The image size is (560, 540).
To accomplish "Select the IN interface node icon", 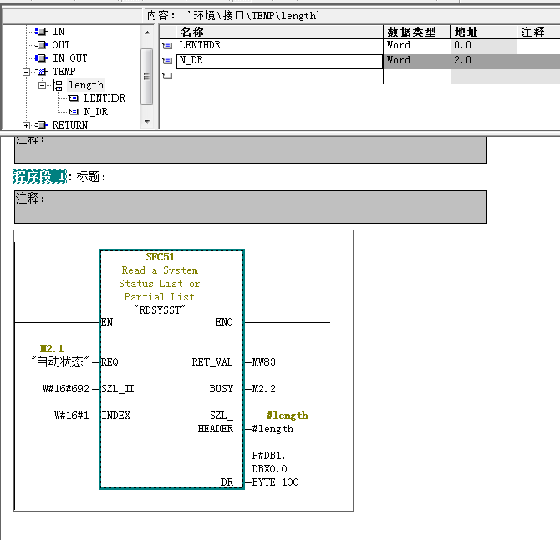I will click(42, 32).
